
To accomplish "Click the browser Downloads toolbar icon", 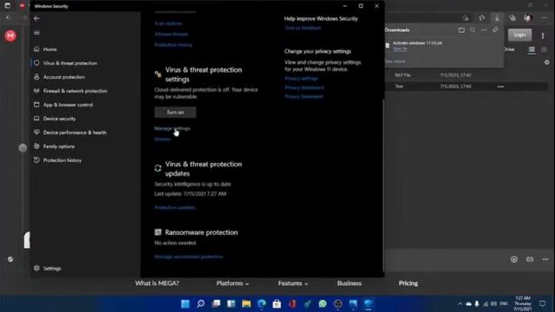I will point(497,17).
